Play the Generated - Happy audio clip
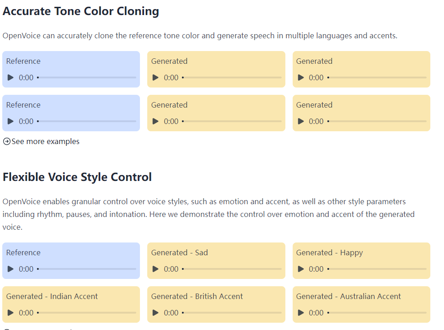This screenshot has width=444, height=330. (300, 269)
